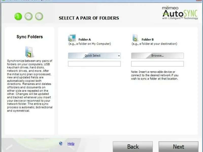This screenshot has width=203, height=152.
Task: Open the Quick Select dropdown
Action: pos(94,55)
